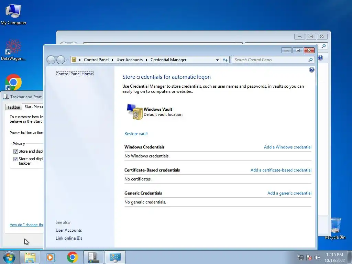
Task: Minimize the Credential Manager window
Action: (x=286, y=51)
